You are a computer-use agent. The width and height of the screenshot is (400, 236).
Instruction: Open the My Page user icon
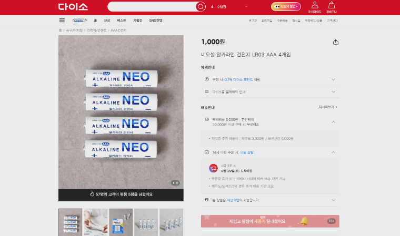[315, 7]
